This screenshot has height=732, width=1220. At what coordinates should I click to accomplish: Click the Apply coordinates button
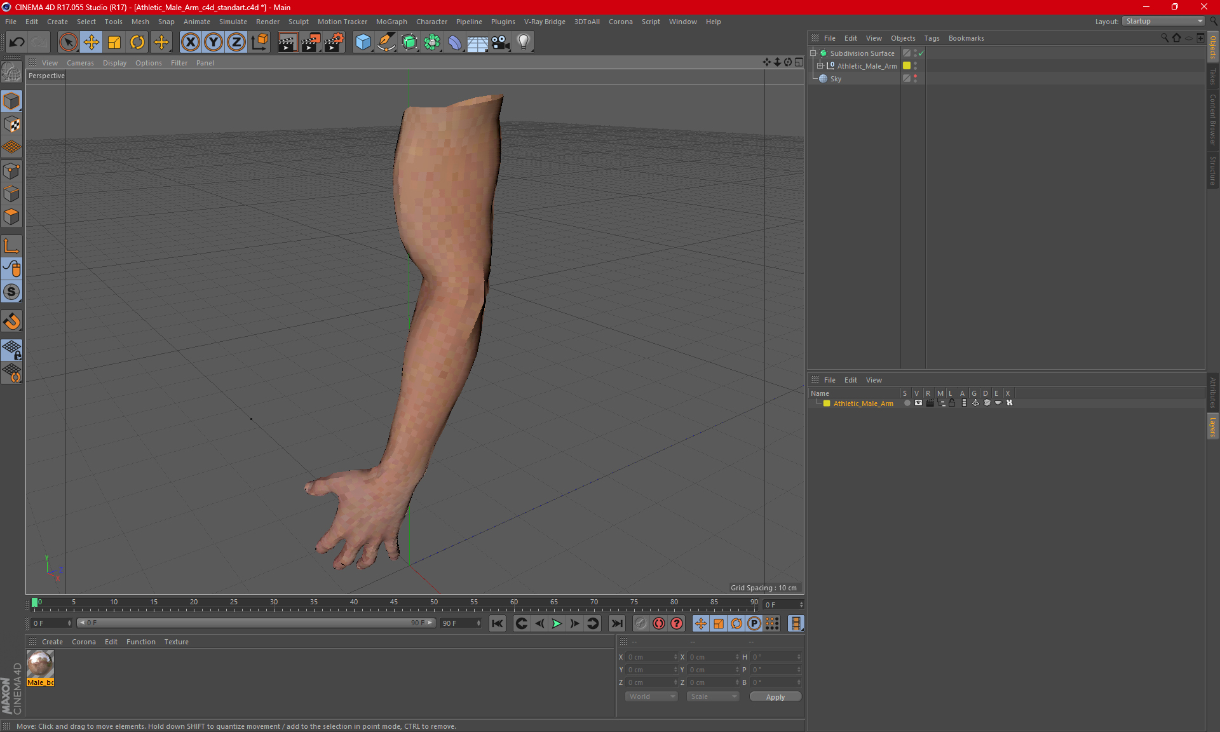(775, 697)
